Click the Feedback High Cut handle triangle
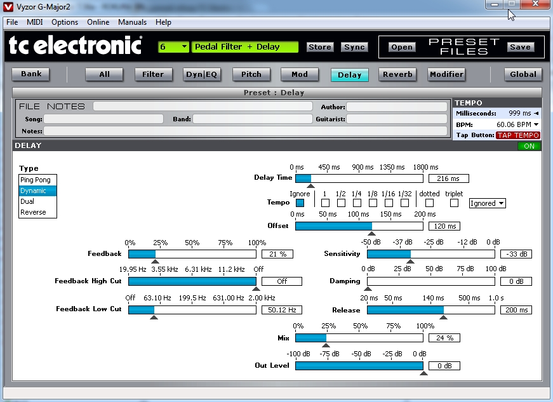This screenshot has height=402, width=553. click(x=256, y=289)
